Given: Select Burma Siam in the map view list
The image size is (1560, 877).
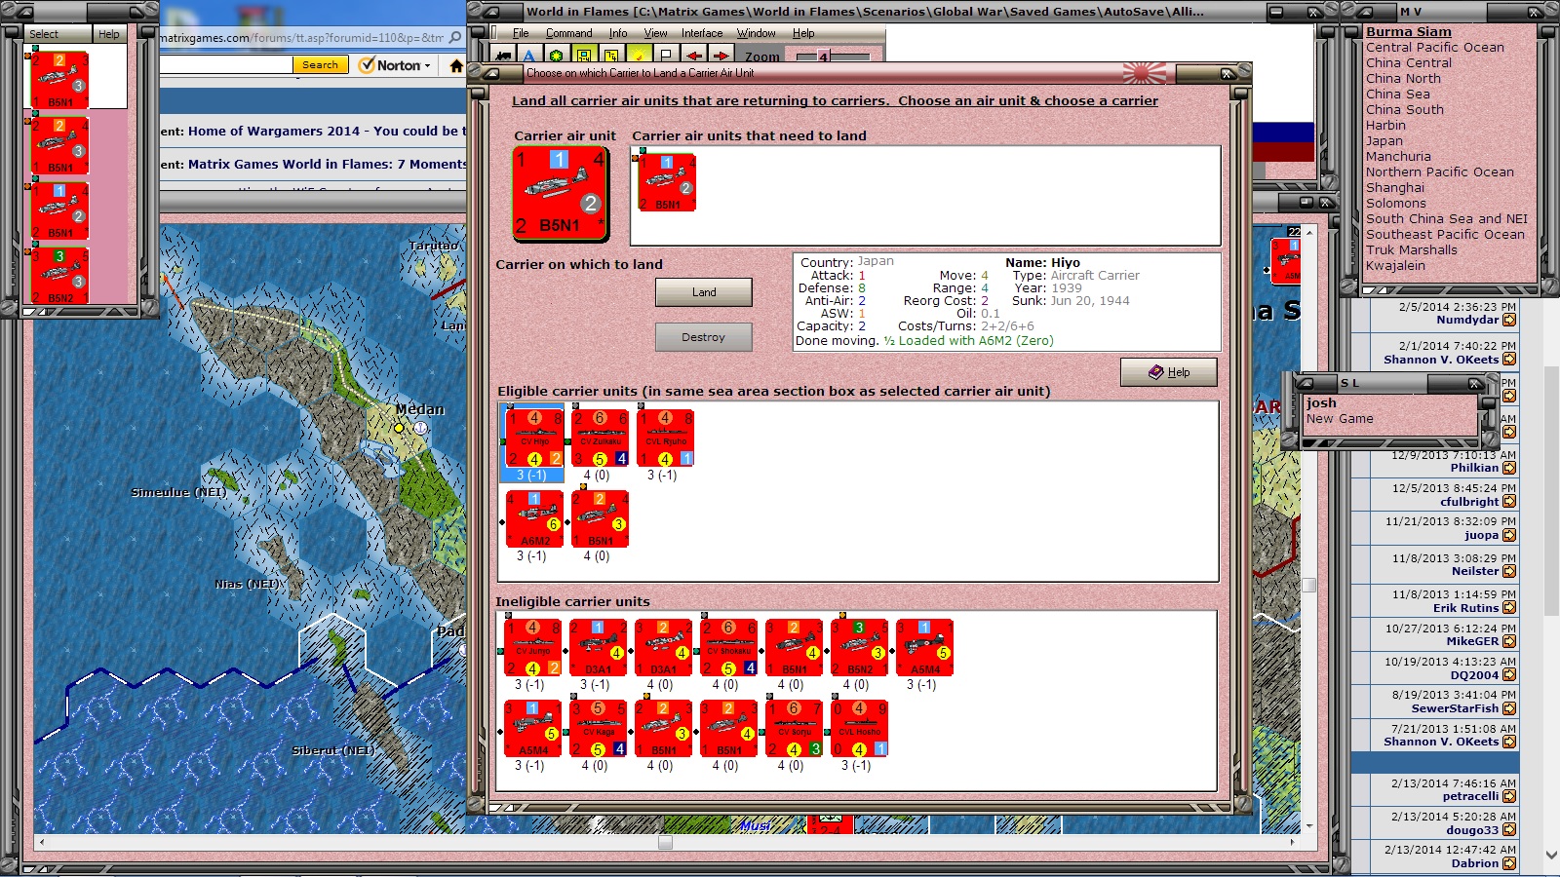Looking at the screenshot, I should 1408,32.
